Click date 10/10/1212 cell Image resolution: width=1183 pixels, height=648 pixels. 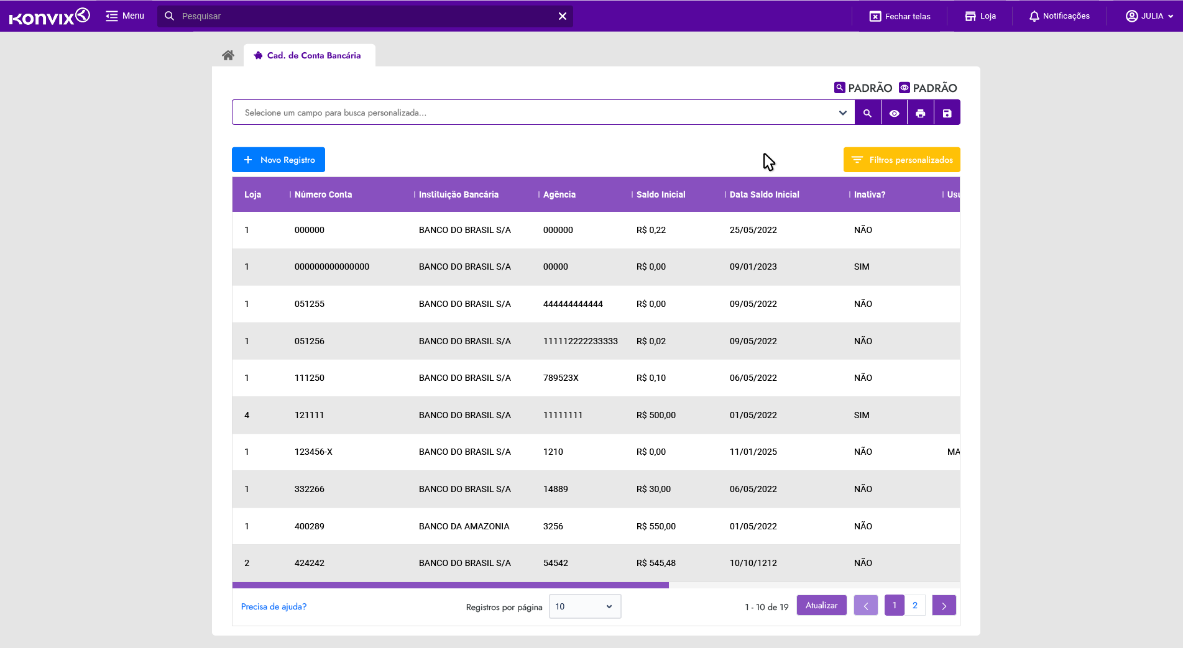coord(753,563)
